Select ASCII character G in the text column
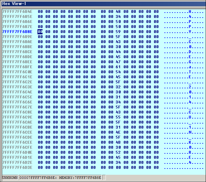This screenshot has height=182, width=206. 190,62
